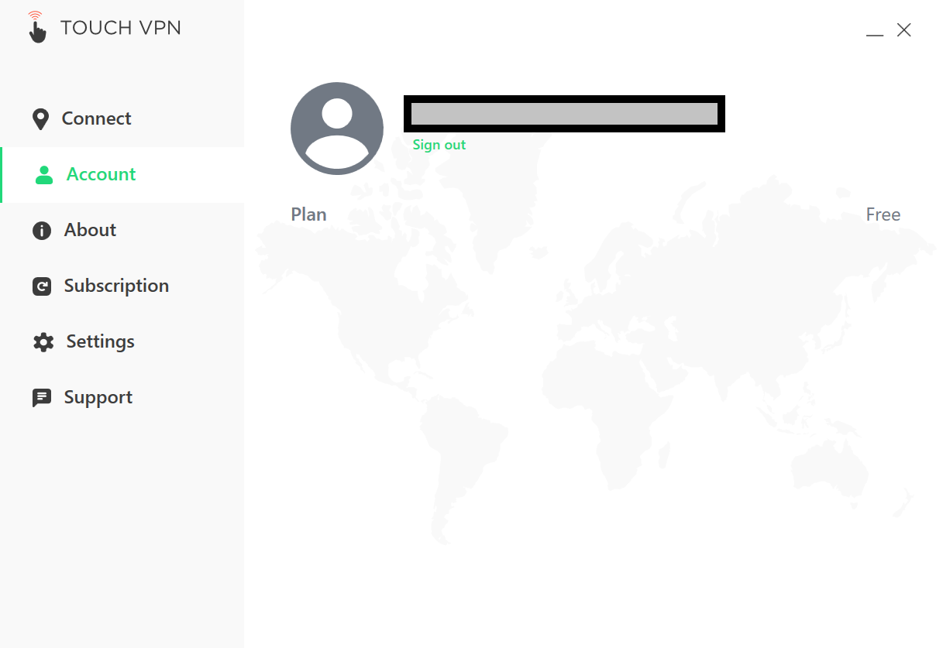The width and height of the screenshot is (943, 648).
Task: Click the About info circle icon
Action: tap(42, 231)
